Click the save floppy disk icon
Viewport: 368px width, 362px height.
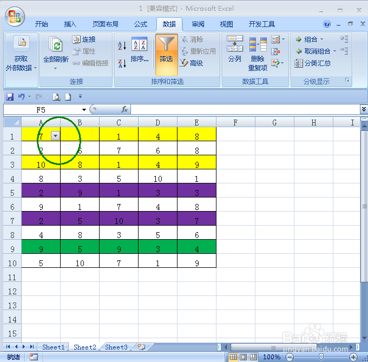[x=10, y=97]
